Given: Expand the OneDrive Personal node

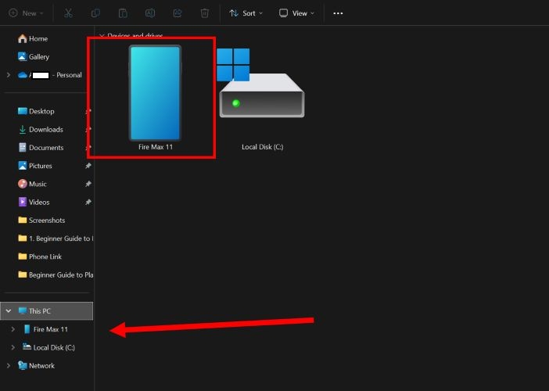Looking at the screenshot, I should click(x=9, y=75).
